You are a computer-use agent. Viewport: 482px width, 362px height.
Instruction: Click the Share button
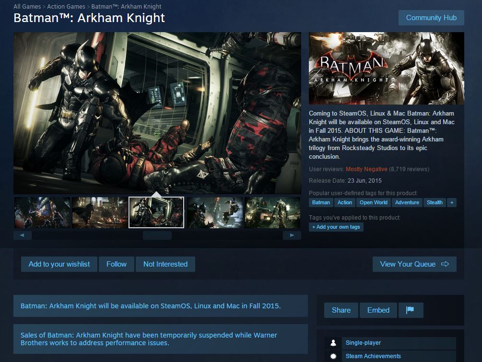point(341,310)
